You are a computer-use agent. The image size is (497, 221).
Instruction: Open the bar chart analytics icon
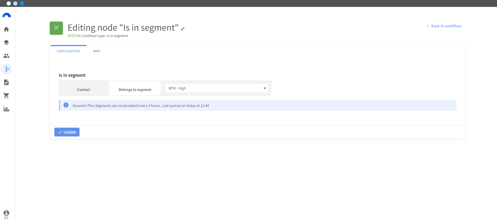6,109
